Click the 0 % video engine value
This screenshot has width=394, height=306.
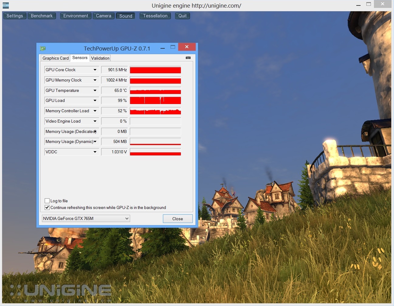(115, 121)
